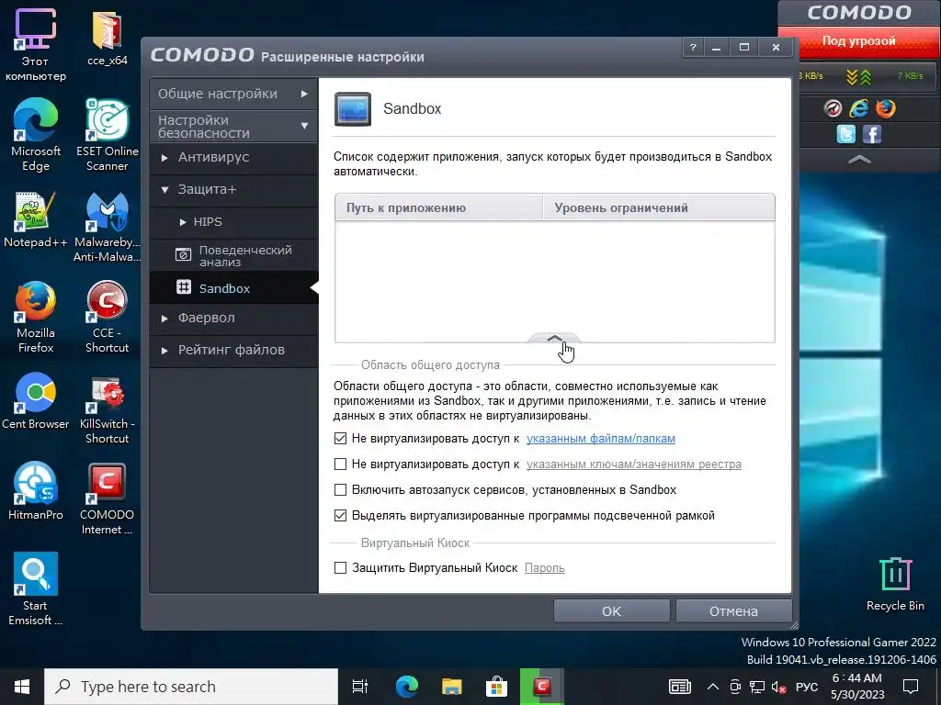Image resolution: width=941 pixels, height=705 pixels.
Task: Select Cent Browser desktop icon
Action: tap(36, 401)
